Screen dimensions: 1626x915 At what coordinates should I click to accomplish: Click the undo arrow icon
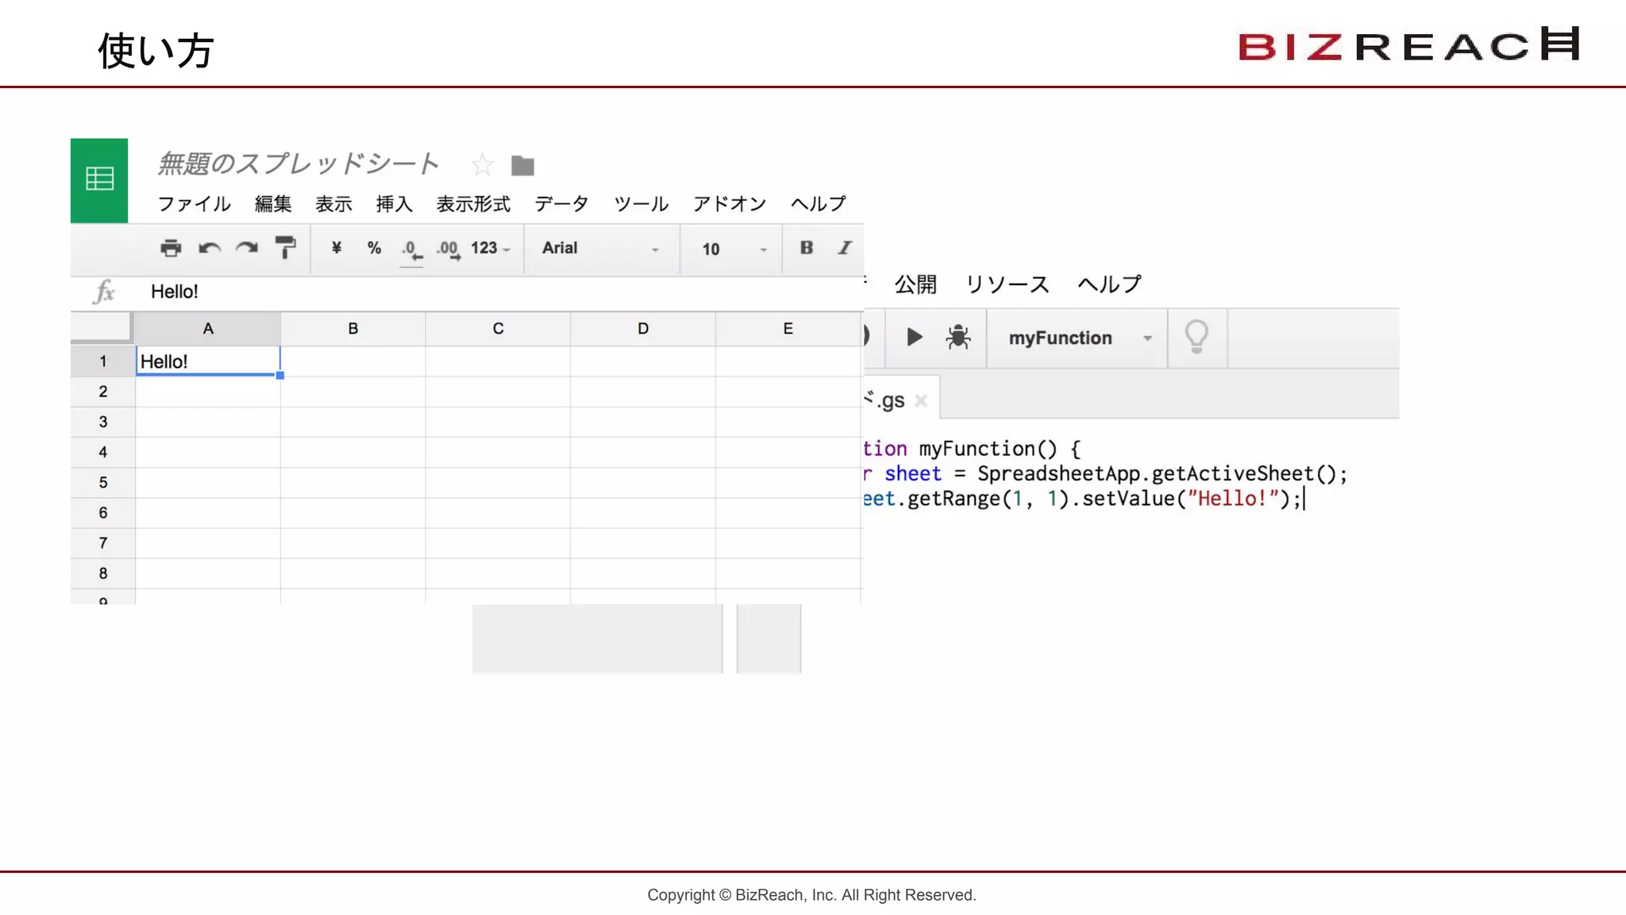[x=209, y=249]
